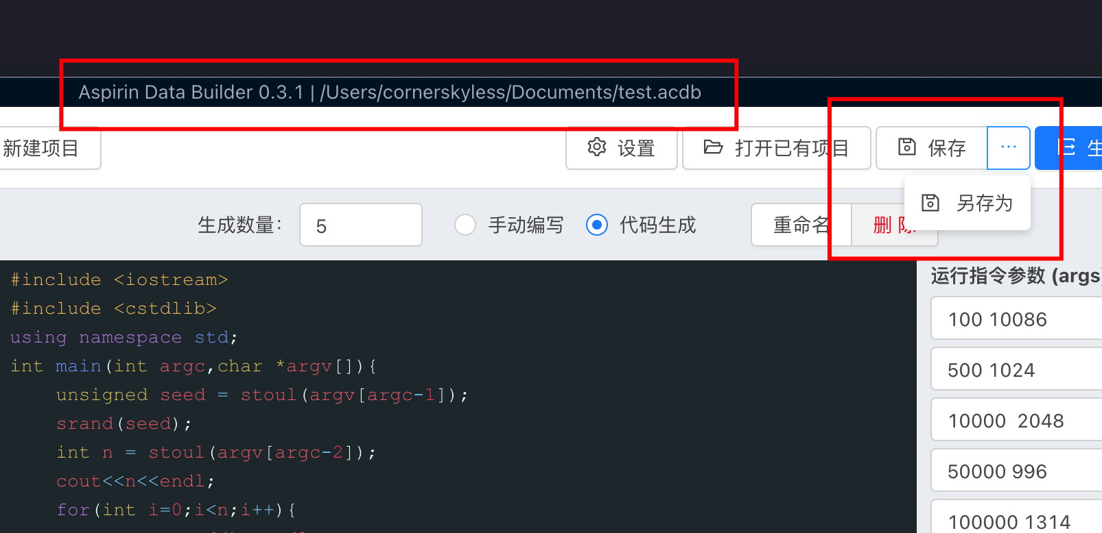Viewport: 1102px width, 533px height.
Task: Click the folder icon in 打开已有项目
Action: pyautogui.click(x=713, y=147)
